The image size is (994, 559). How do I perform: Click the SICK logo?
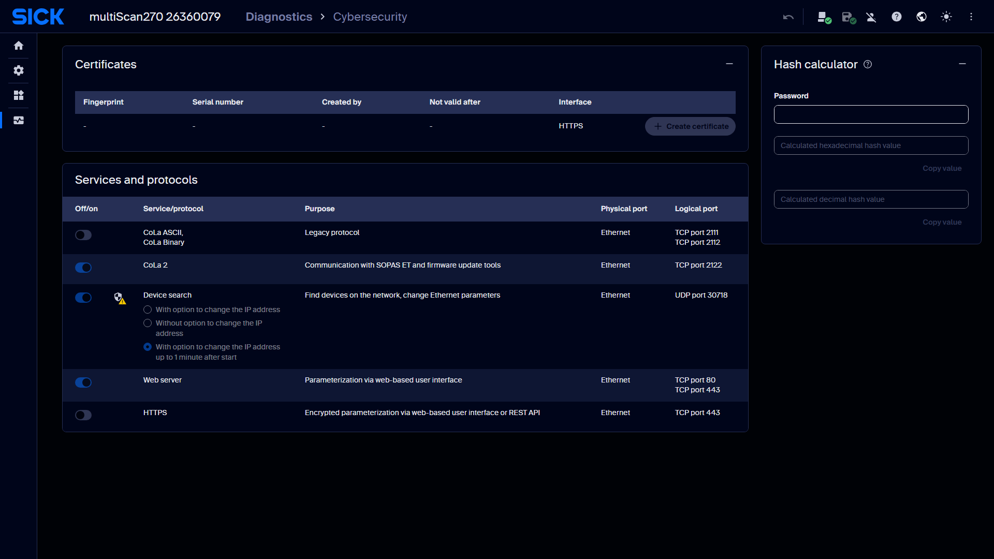pos(38,17)
